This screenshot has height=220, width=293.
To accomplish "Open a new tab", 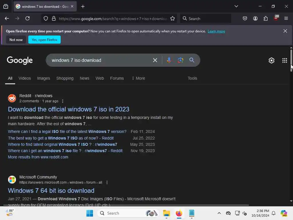I will click(x=83, y=7).
